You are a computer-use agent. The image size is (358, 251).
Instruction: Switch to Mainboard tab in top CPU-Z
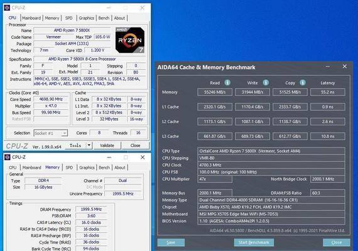pos(31,18)
